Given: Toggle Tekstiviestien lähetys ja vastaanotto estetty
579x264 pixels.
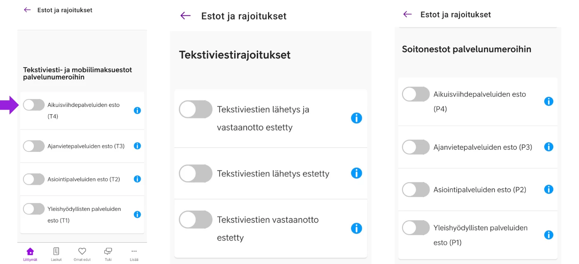Looking at the screenshot, I should click(x=195, y=109).
